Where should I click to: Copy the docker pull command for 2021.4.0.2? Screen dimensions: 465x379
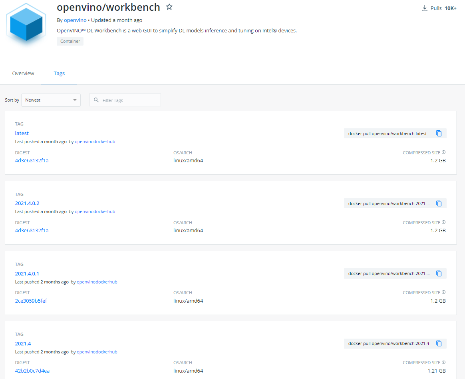point(439,203)
